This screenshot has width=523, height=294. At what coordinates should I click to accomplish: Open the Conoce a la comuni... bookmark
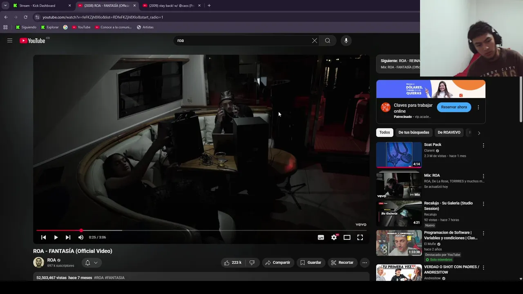(x=113, y=27)
